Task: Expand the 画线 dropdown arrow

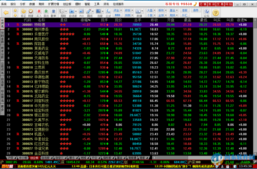Action: [x=93, y=11]
